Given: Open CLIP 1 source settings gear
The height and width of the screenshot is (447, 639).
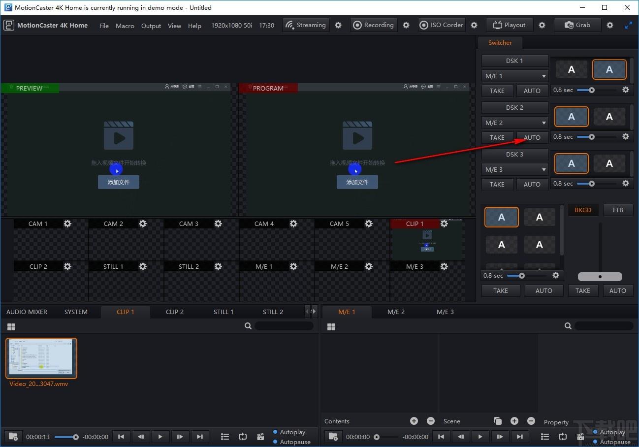Looking at the screenshot, I should coord(444,223).
